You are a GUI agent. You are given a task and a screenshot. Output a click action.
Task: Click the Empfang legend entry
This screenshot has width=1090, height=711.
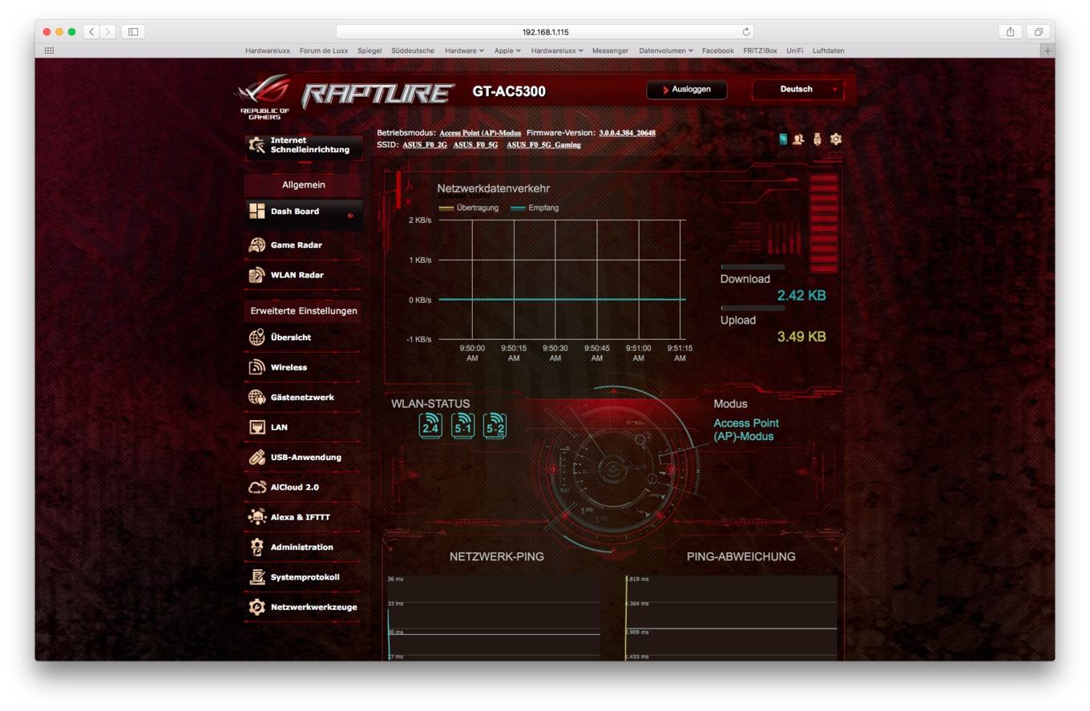[535, 208]
